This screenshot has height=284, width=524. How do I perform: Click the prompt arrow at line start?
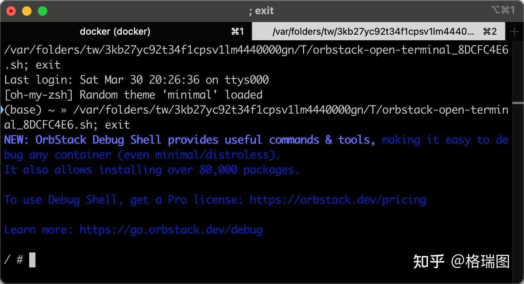pyautogui.click(x=2, y=110)
